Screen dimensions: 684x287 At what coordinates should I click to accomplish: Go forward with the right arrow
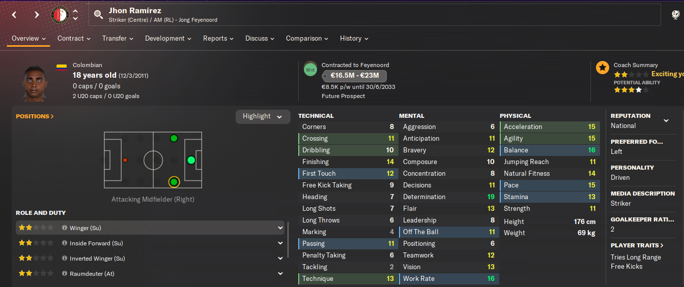pos(37,15)
